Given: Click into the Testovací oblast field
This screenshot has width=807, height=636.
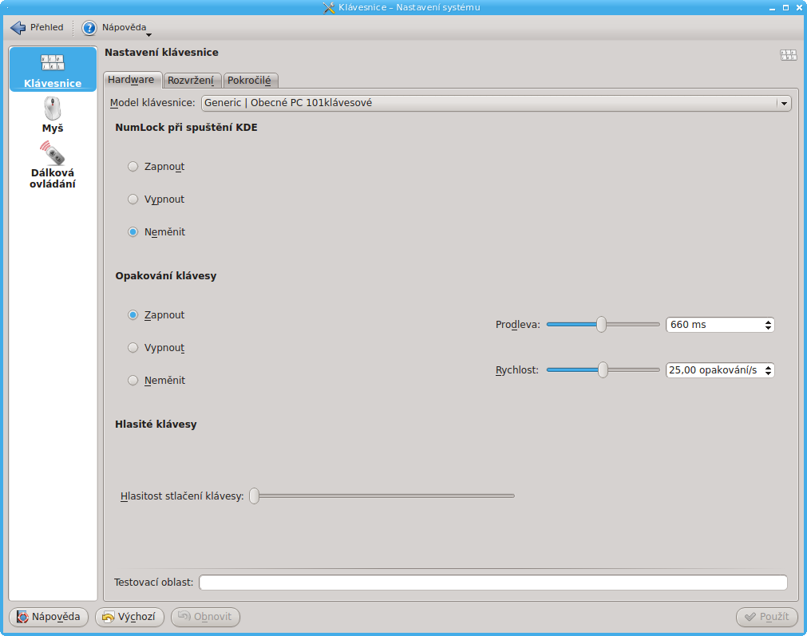Looking at the screenshot, I should tap(493, 583).
